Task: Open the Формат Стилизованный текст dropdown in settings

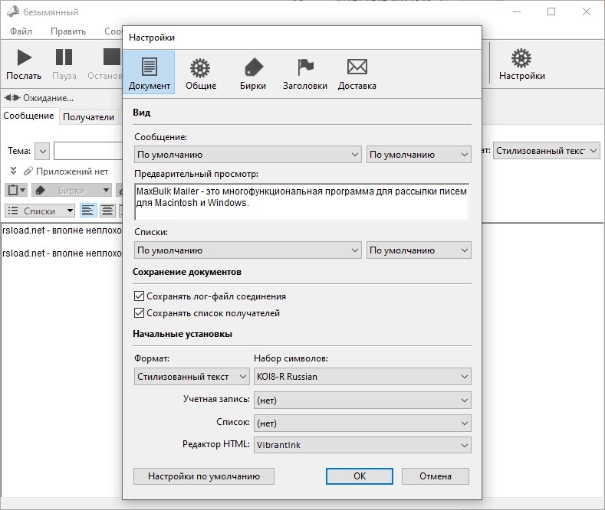Action: [x=192, y=376]
